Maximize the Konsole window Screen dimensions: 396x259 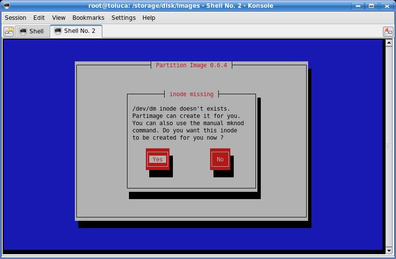click(371, 6)
